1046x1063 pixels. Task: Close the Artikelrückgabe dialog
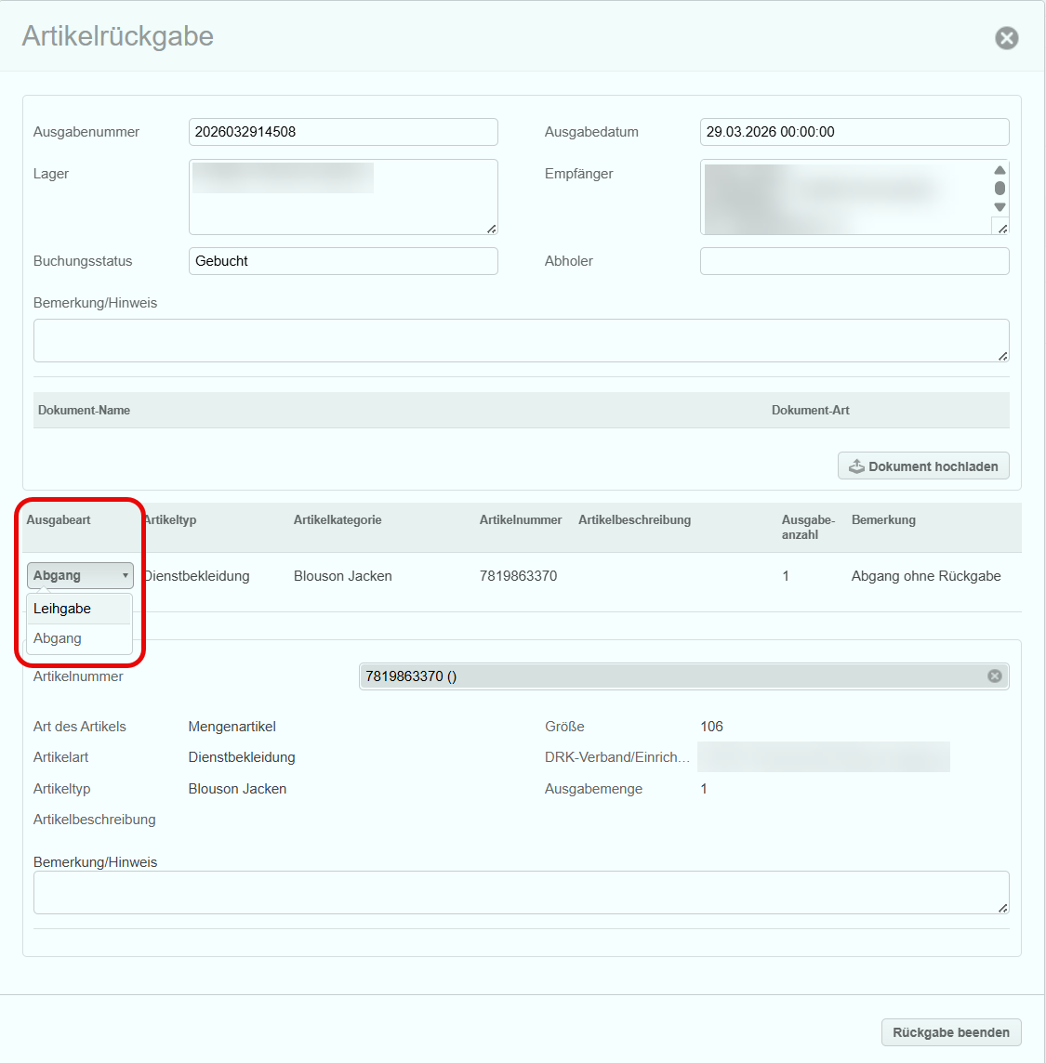(x=1006, y=38)
